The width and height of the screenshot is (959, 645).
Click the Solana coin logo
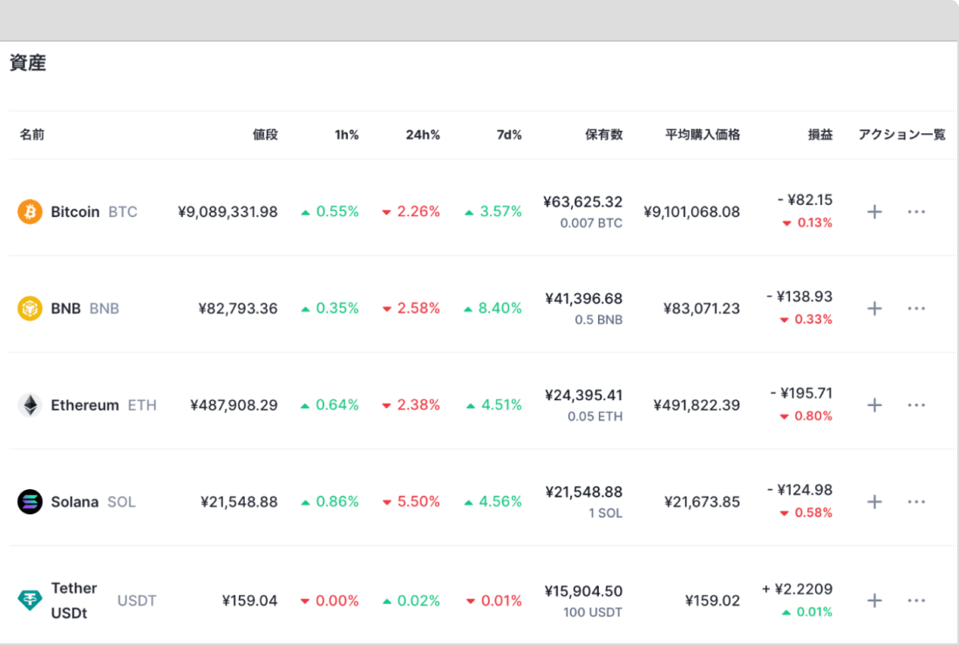coord(30,502)
